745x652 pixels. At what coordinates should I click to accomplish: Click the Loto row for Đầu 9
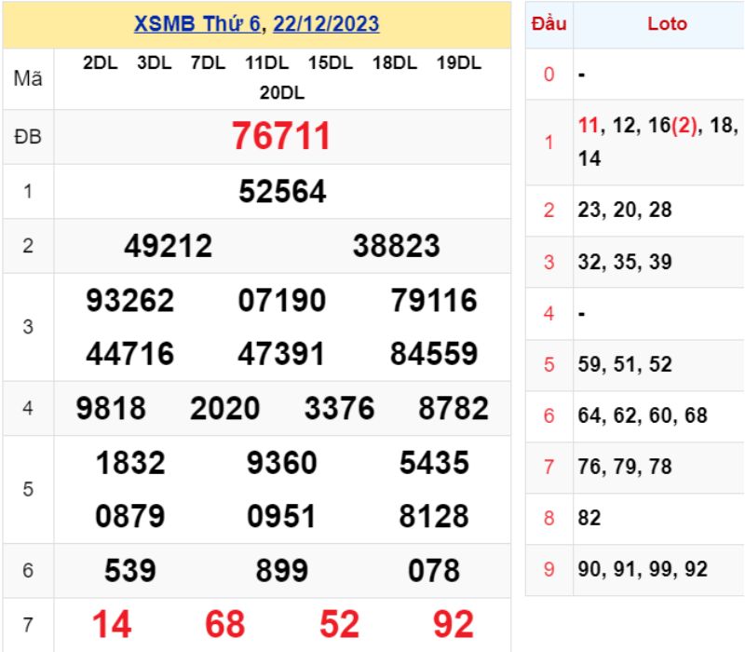643,569
